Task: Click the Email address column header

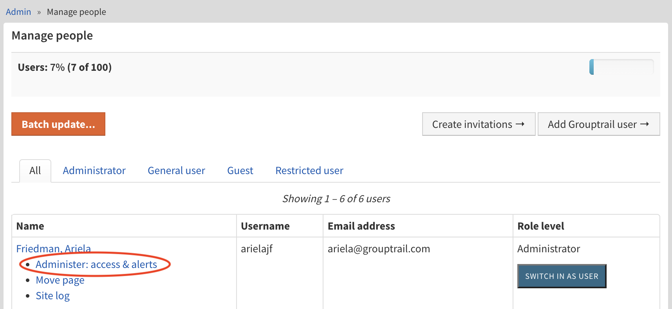Action: tap(361, 226)
